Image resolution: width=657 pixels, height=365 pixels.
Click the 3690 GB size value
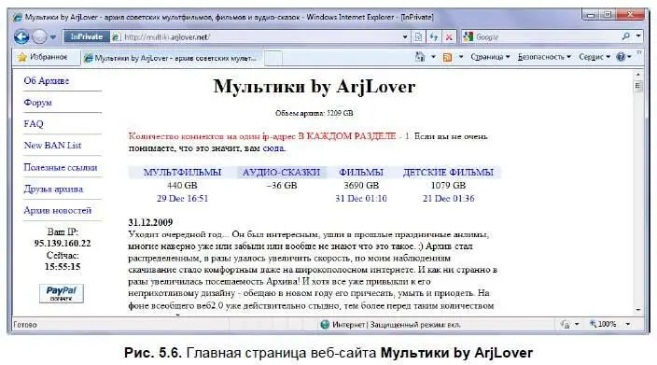pos(361,185)
